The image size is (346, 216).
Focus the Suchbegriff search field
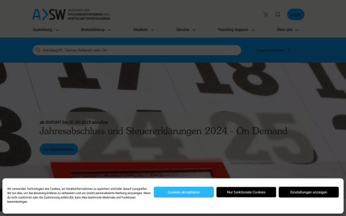tap(137, 50)
